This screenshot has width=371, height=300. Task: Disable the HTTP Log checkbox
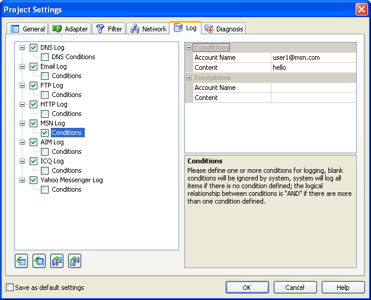(34, 104)
